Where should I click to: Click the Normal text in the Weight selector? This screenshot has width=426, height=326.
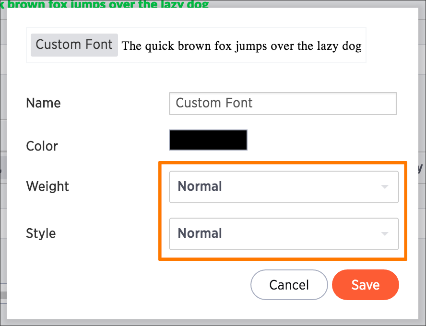(x=200, y=186)
